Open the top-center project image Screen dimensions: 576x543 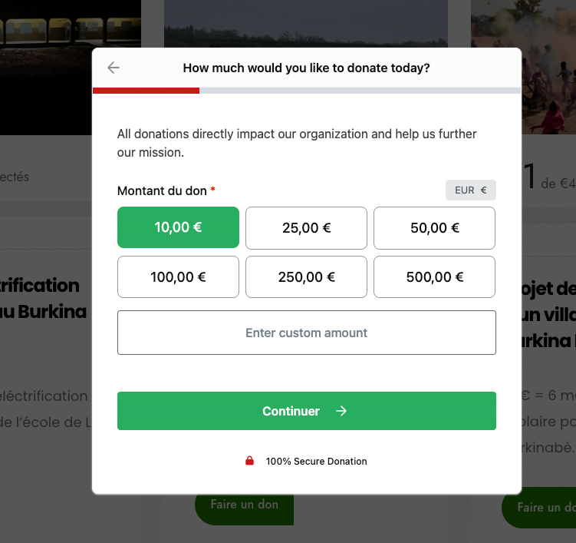(305, 23)
